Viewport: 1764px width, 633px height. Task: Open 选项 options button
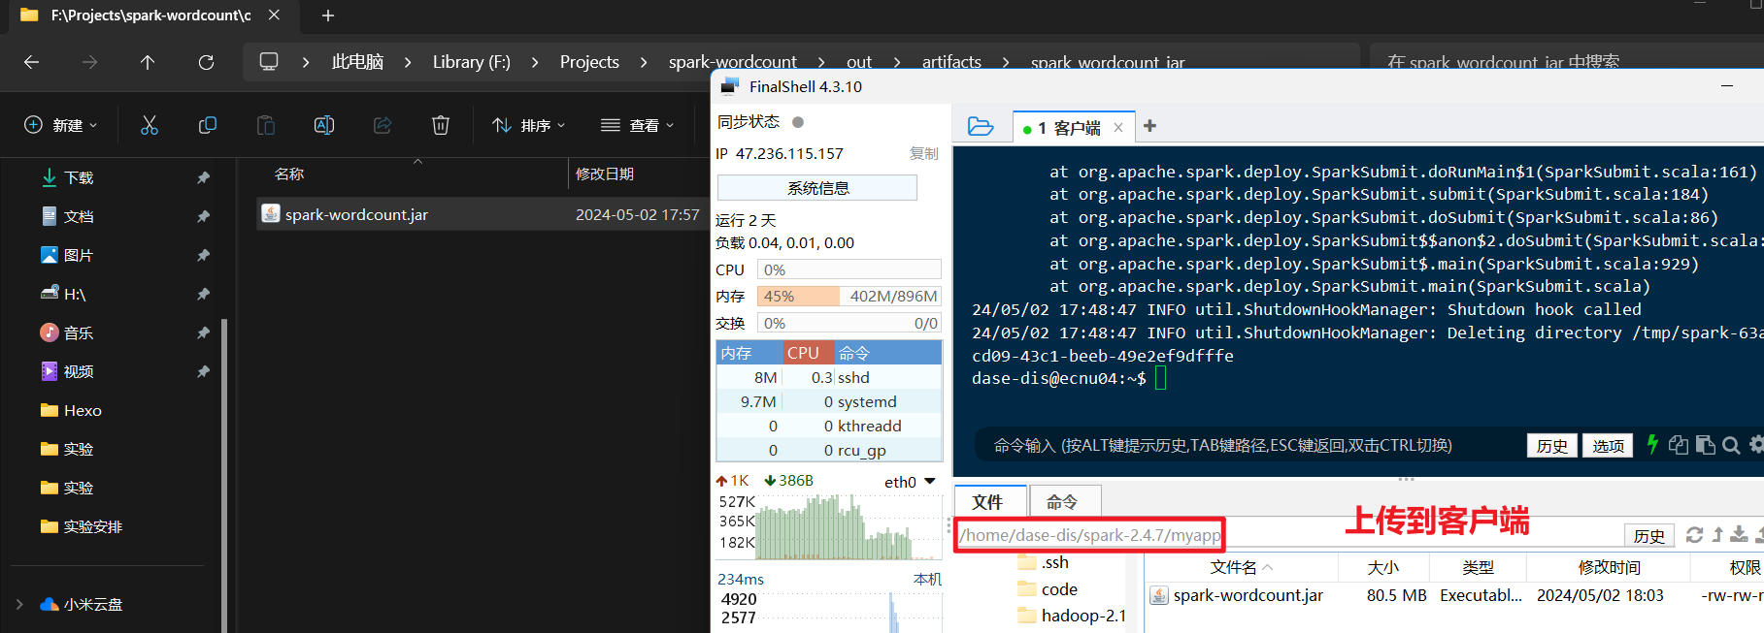(1608, 445)
